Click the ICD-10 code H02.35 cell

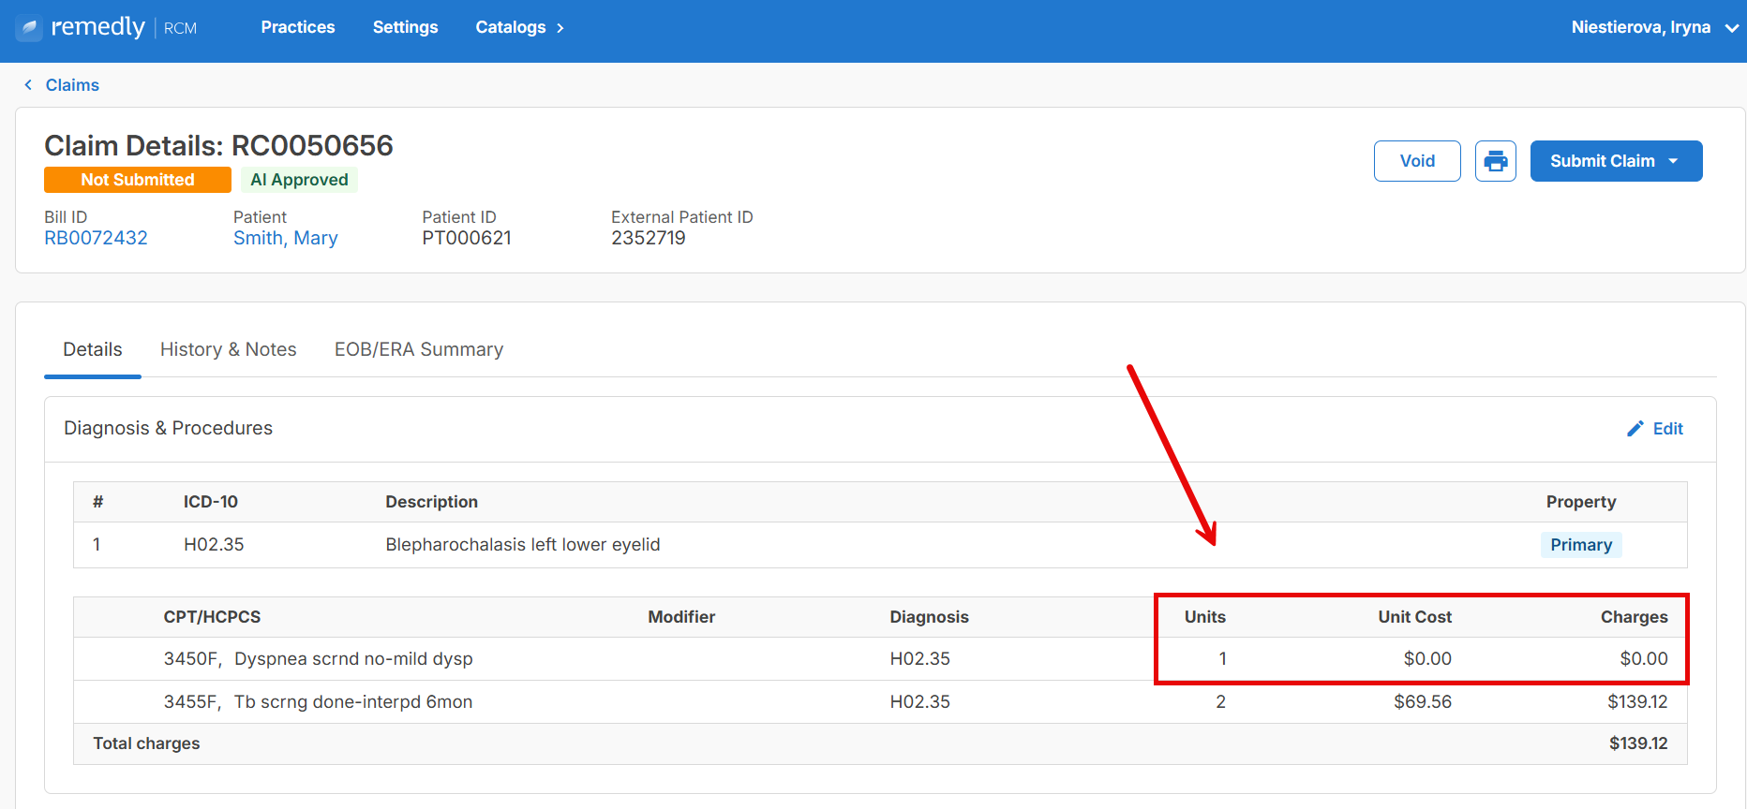214,545
